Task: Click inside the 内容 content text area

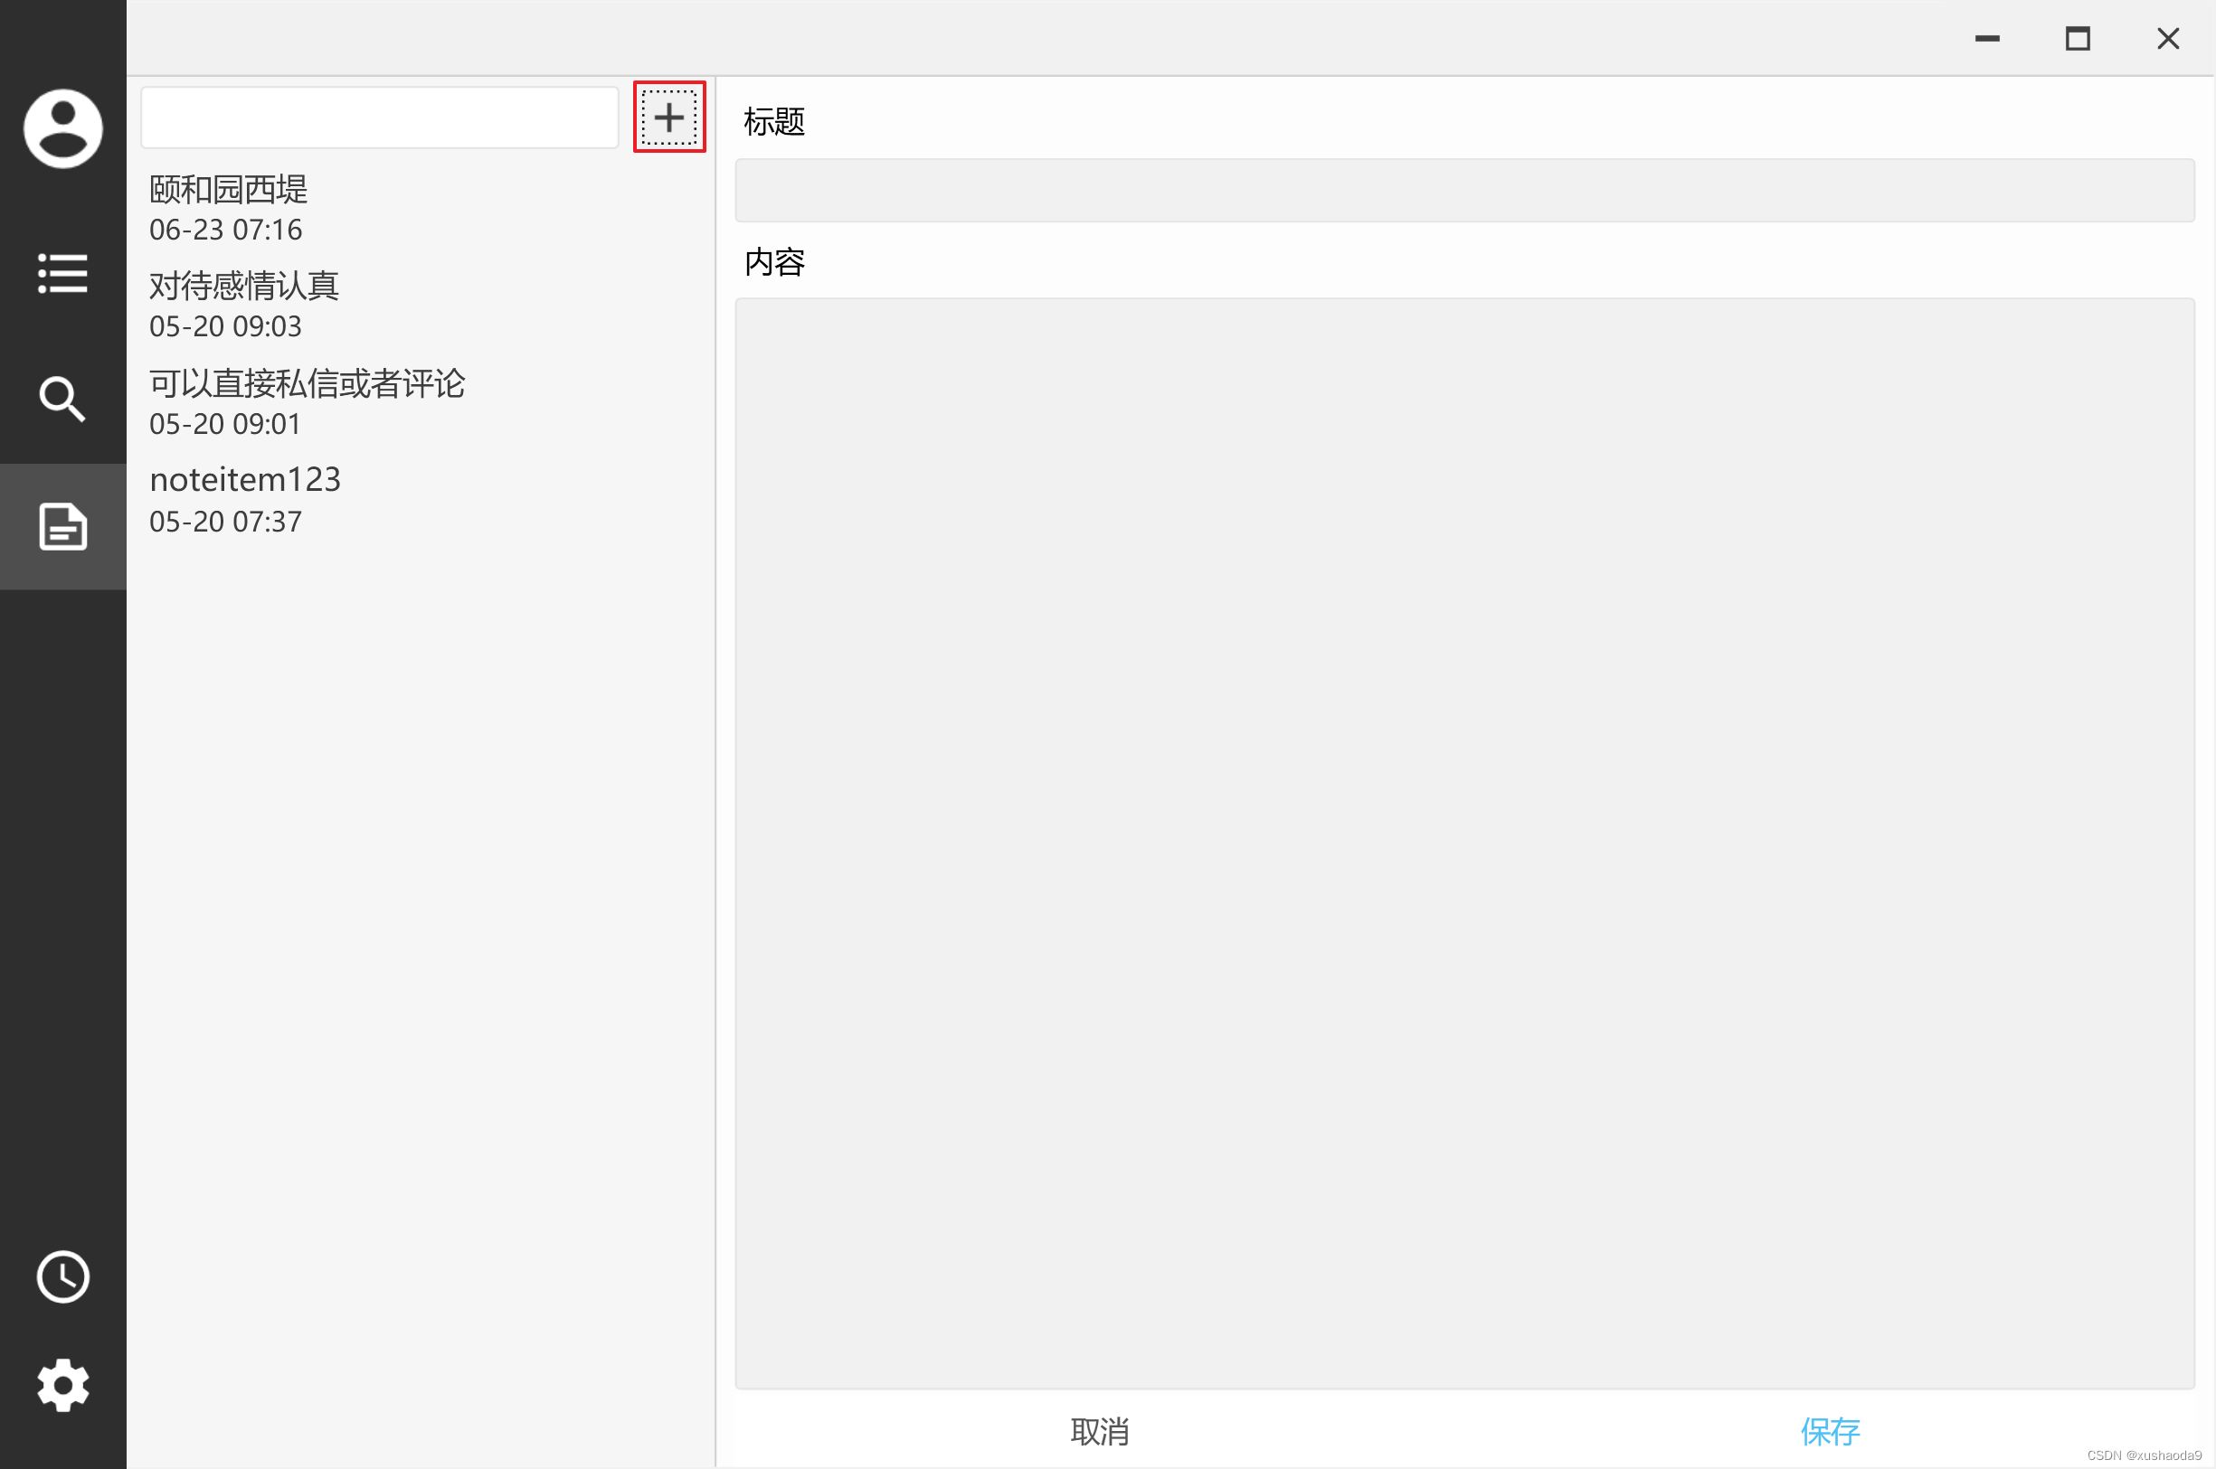Action: pos(1464,843)
